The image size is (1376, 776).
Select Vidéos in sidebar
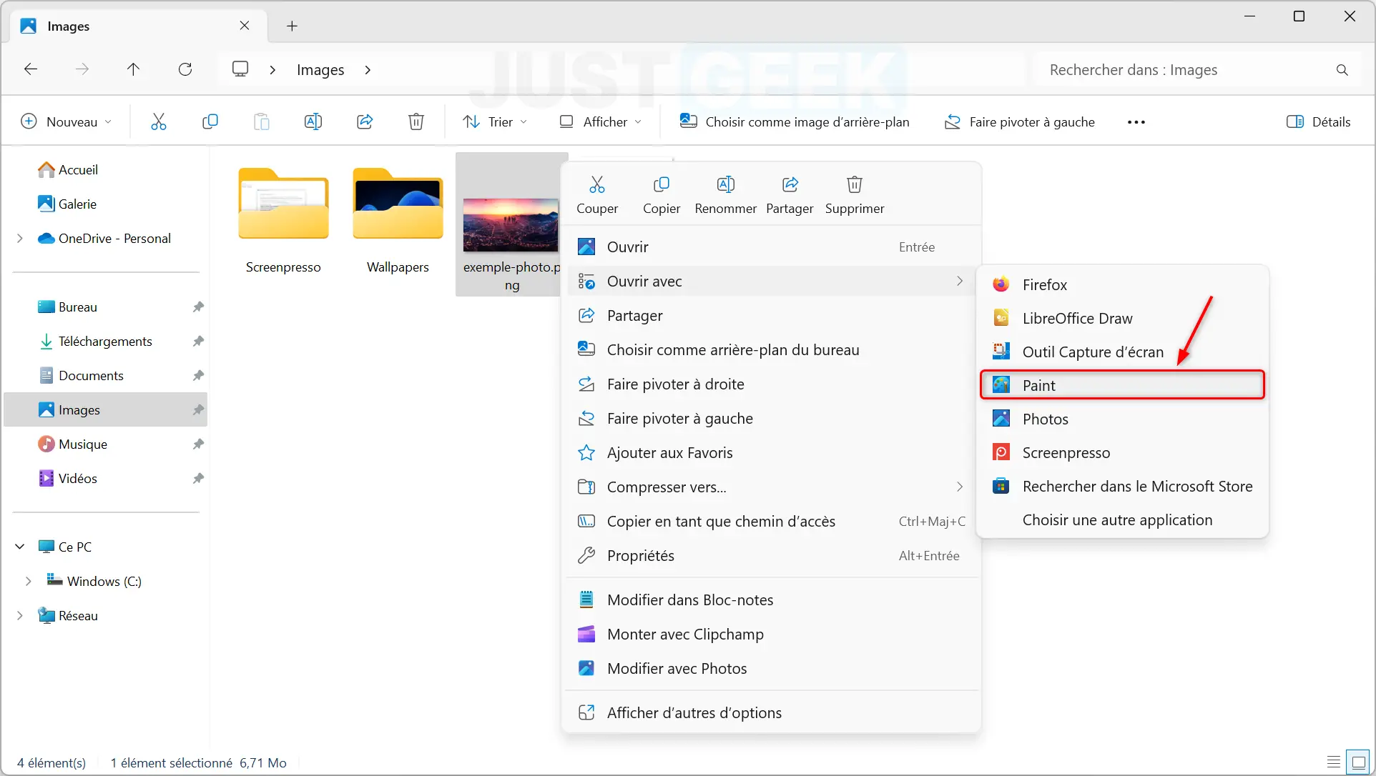click(104, 478)
